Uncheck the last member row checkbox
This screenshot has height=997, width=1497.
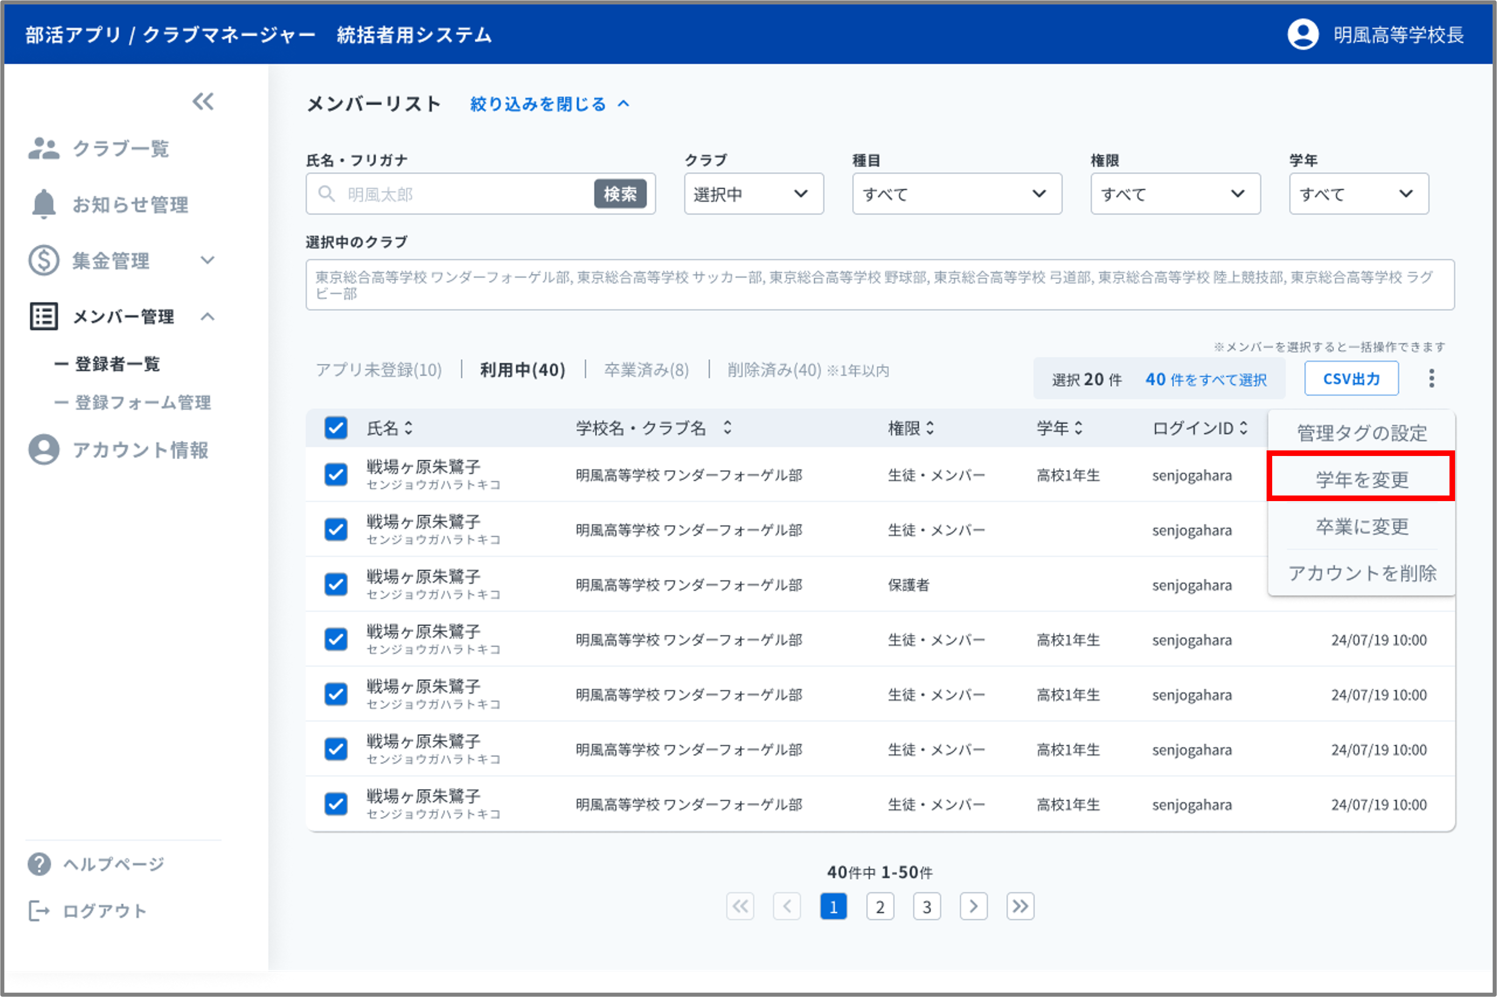point(336,804)
